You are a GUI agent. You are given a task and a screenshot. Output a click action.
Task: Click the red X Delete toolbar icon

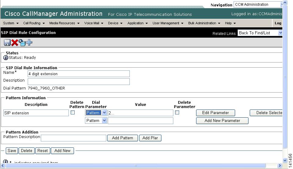[x=15, y=42]
